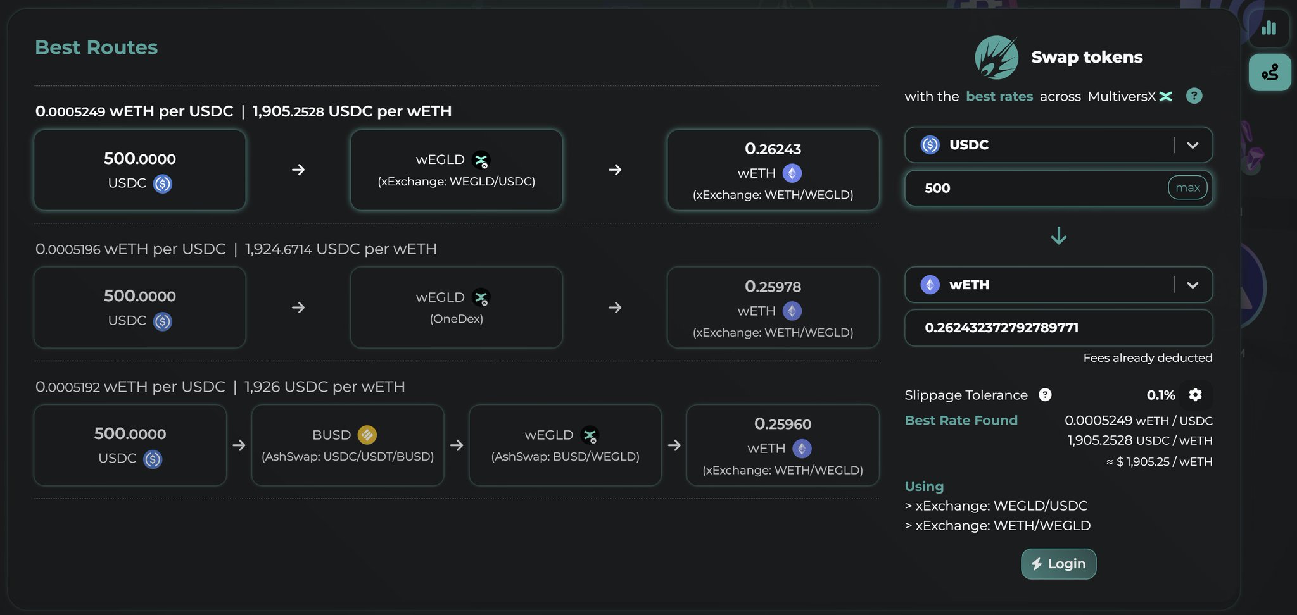Select the xExchange WEGLD/USDC route step
1297x615 pixels.
457,170
